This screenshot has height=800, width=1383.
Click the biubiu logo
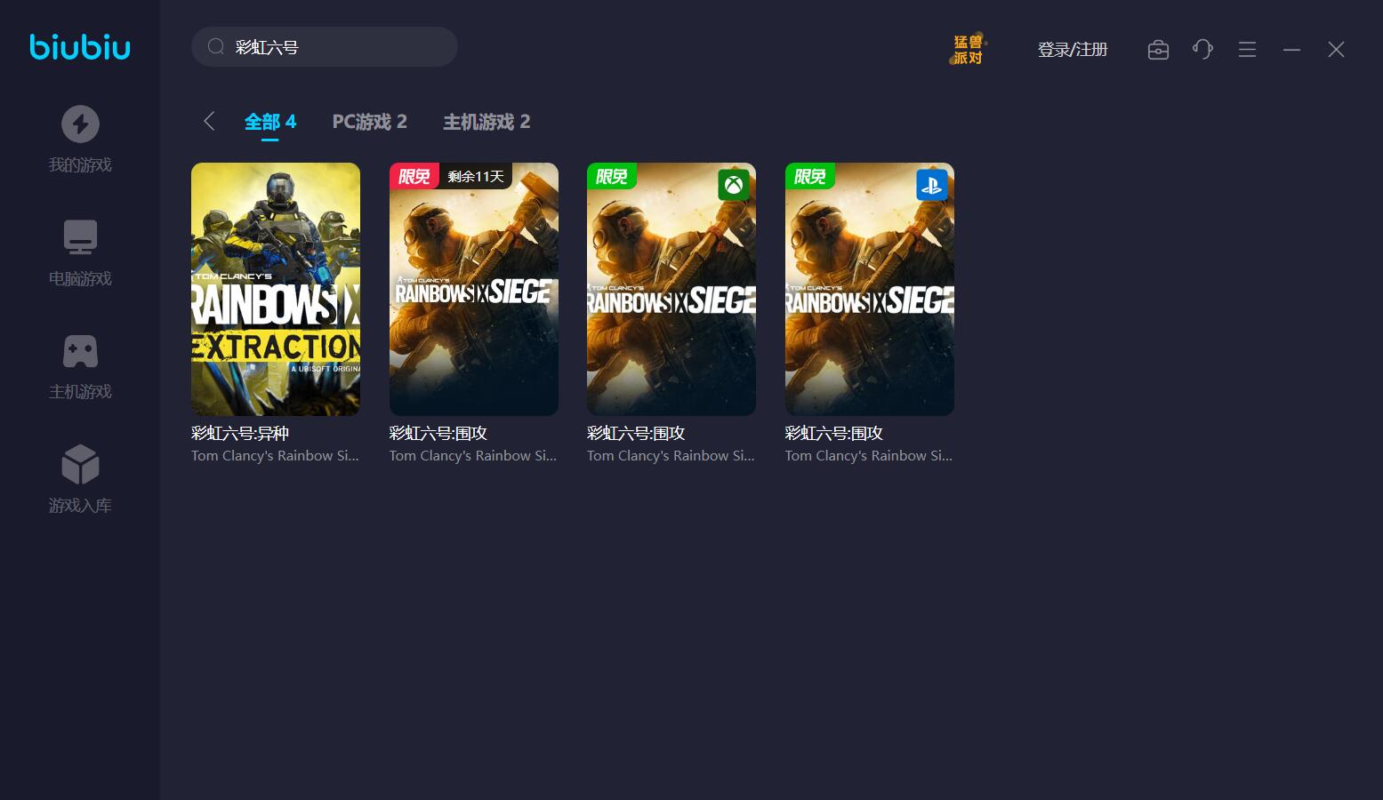[x=80, y=47]
